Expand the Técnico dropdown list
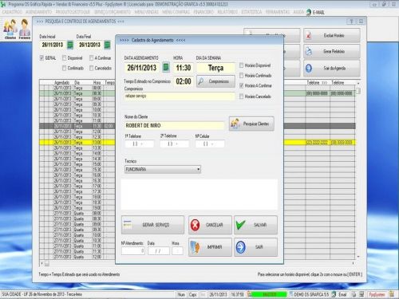The image size is (399, 299). pyautogui.click(x=198, y=169)
